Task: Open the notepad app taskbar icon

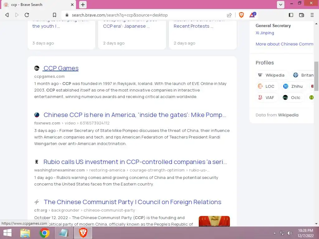Action: click(64, 233)
